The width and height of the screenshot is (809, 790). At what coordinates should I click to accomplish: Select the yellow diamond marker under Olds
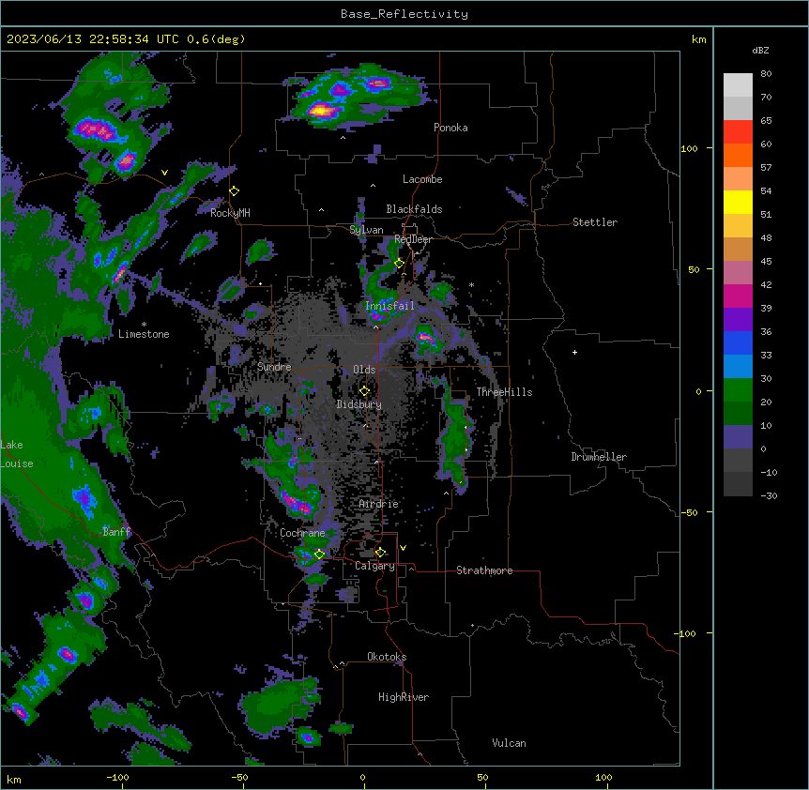coord(365,391)
